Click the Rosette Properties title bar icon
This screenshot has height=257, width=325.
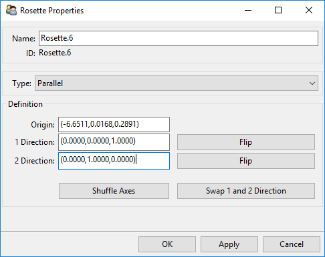[11, 11]
